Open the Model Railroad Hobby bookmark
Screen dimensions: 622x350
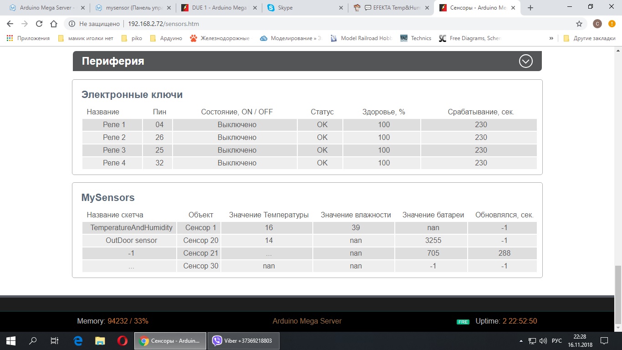click(362, 38)
